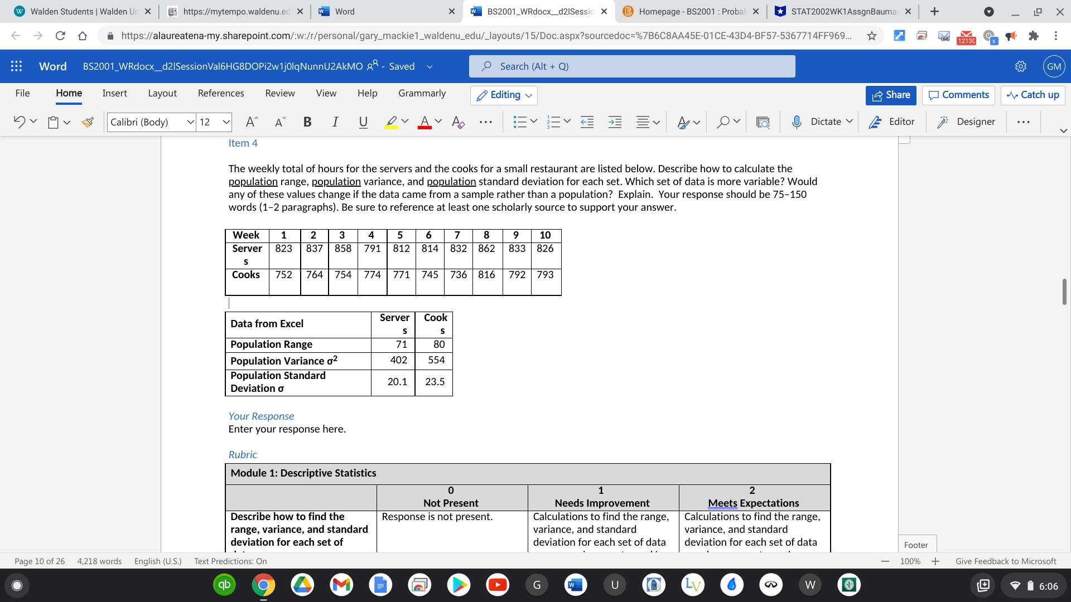This screenshot has width=1071, height=602.
Task: Toggle Underline formatting
Action: click(363, 122)
